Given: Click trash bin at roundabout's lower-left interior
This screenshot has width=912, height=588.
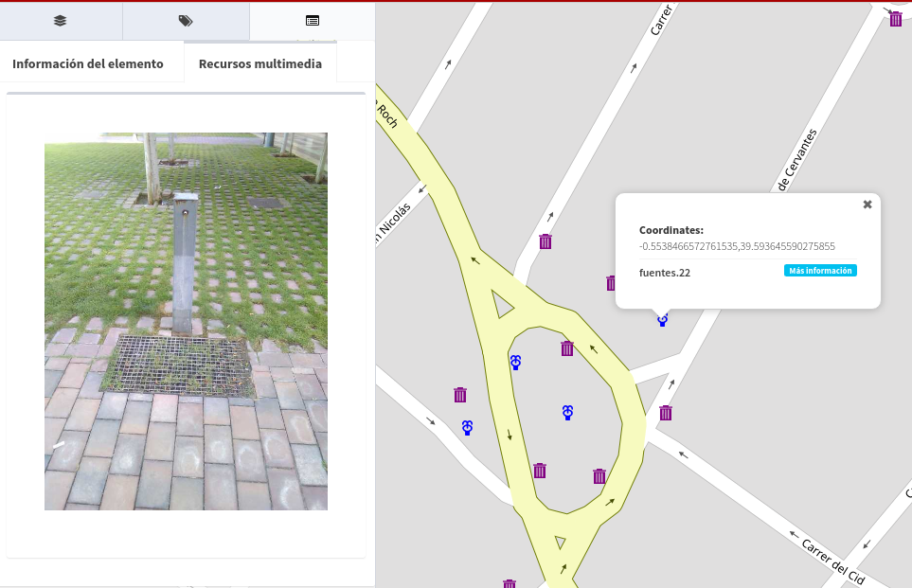Looking at the screenshot, I should click(x=540, y=471).
